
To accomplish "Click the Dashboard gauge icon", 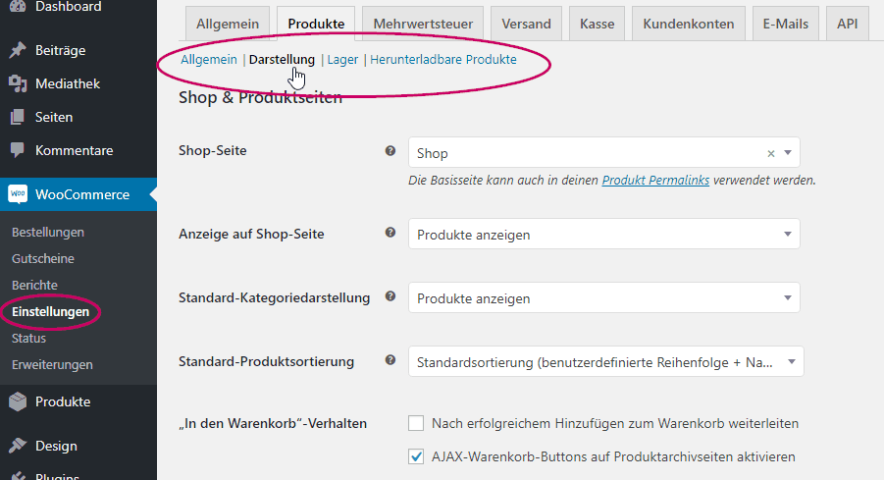I will (18, 6).
